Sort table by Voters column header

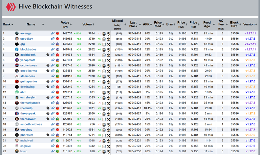pos(88,24)
